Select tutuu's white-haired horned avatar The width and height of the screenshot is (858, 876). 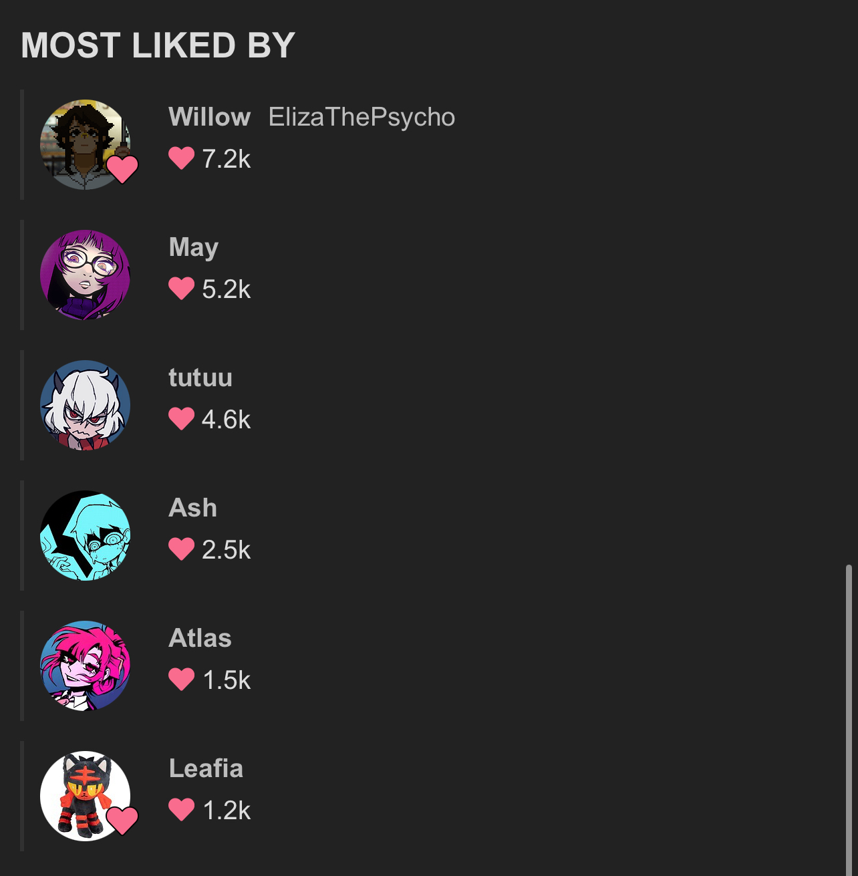click(x=85, y=405)
